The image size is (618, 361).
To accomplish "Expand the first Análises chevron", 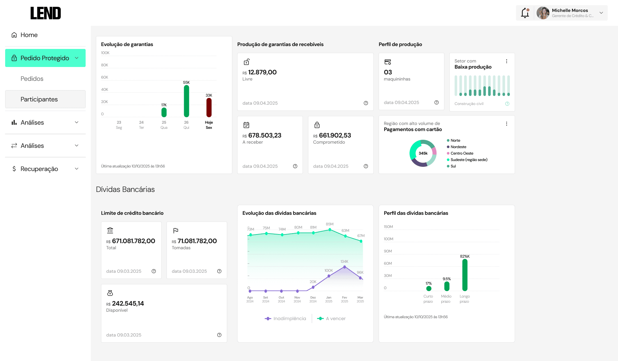I will point(77,122).
